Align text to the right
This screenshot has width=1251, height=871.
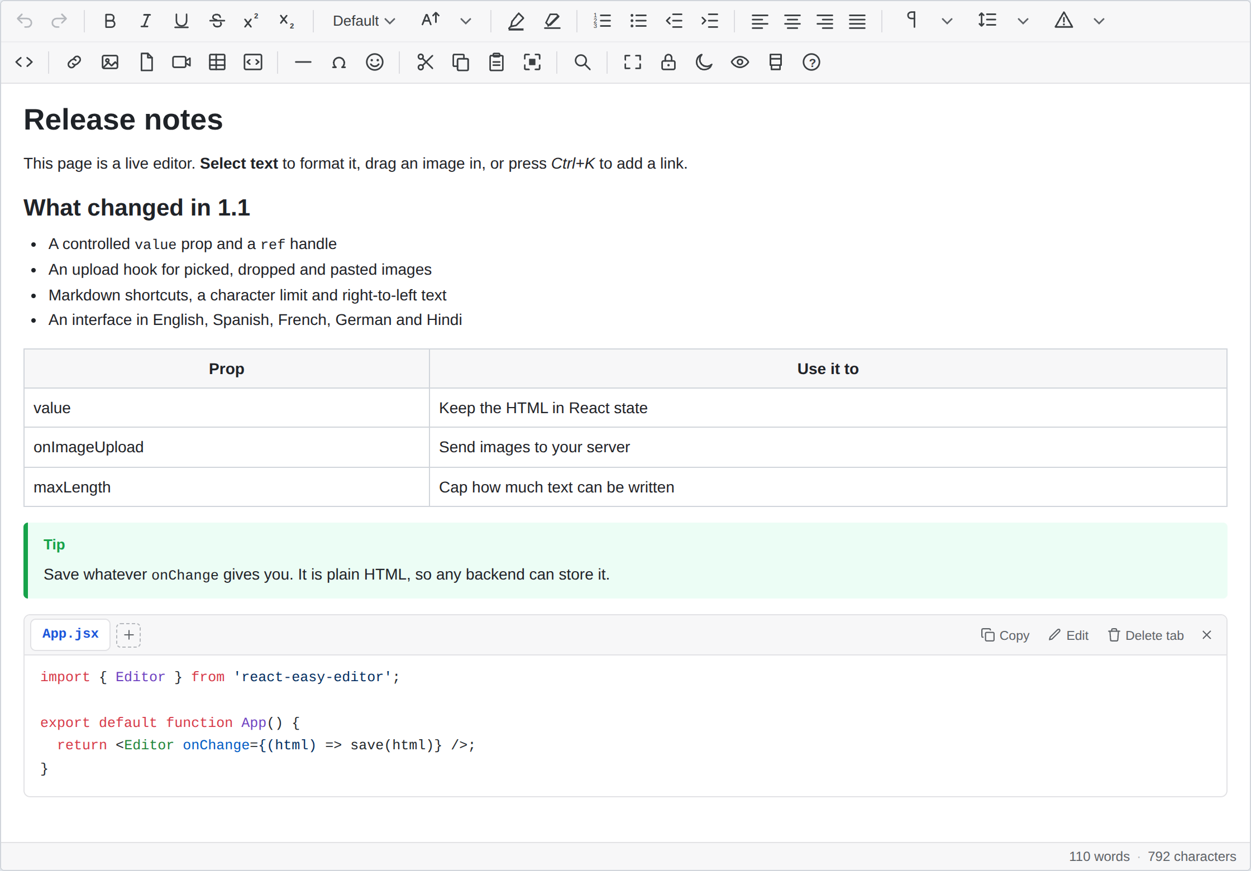[824, 21]
